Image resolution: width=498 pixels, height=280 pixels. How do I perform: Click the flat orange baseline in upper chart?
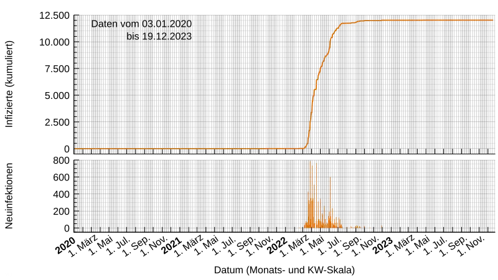187,149
